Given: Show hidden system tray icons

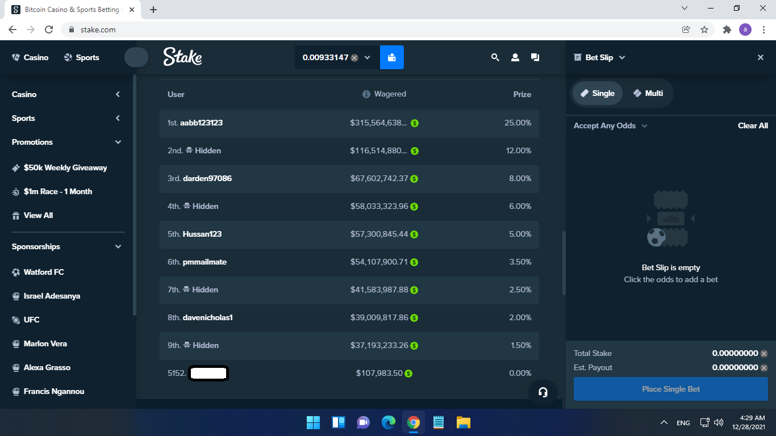Looking at the screenshot, I should pos(664,422).
